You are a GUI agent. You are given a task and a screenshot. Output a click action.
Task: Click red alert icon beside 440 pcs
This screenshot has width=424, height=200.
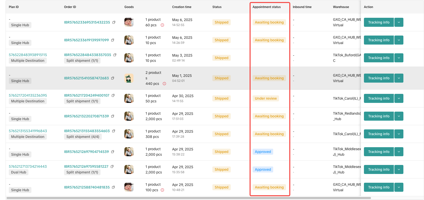click(x=164, y=84)
